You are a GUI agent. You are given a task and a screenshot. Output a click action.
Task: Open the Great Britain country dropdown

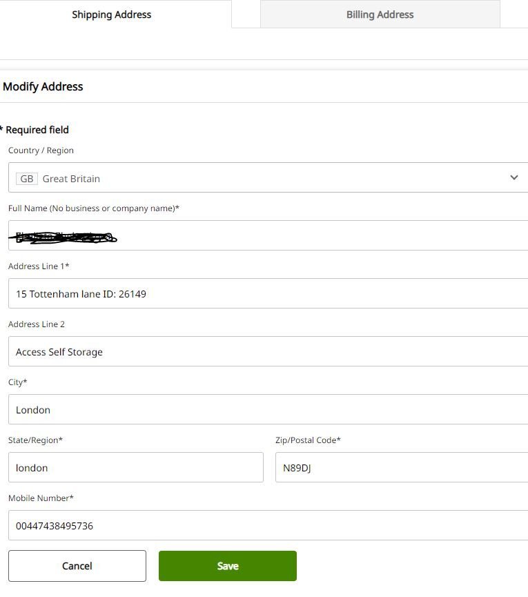click(268, 178)
